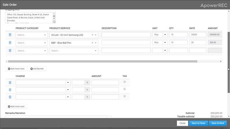The image size is (230, 129).
Task: Tick the tax checkbox for first charge
Action: click(x=125, y=82)
